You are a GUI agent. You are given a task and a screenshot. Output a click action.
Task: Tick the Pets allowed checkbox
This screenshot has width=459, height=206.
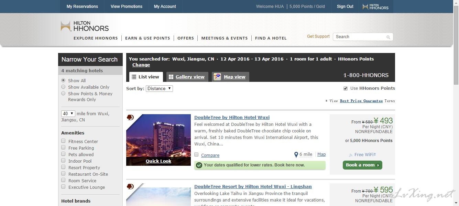63,154
